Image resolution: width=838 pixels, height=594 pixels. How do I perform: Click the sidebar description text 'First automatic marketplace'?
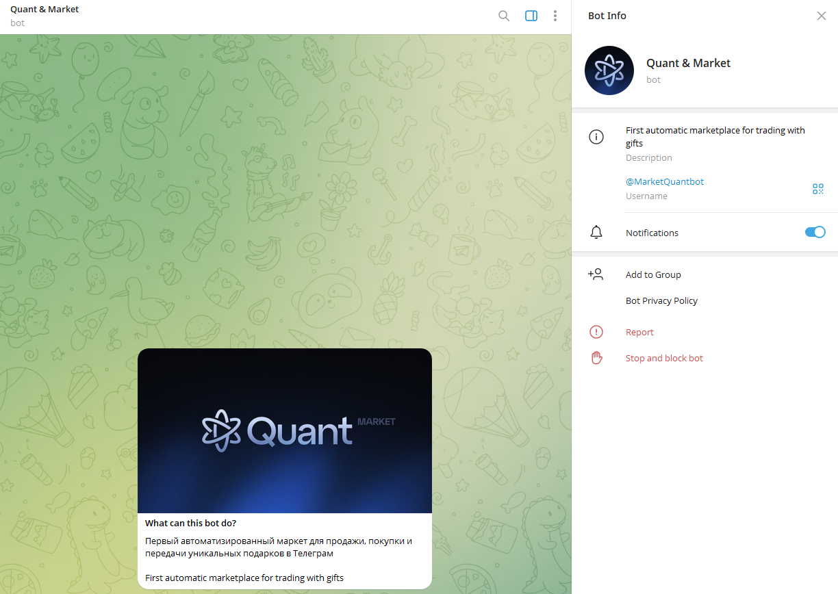pos(715,136)
